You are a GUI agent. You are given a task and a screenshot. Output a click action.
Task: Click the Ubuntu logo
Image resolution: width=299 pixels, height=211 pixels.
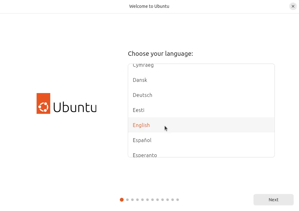tap(66, 103)
